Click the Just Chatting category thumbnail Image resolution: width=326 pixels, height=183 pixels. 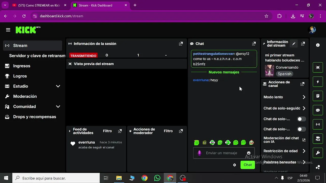coord(269,71)
